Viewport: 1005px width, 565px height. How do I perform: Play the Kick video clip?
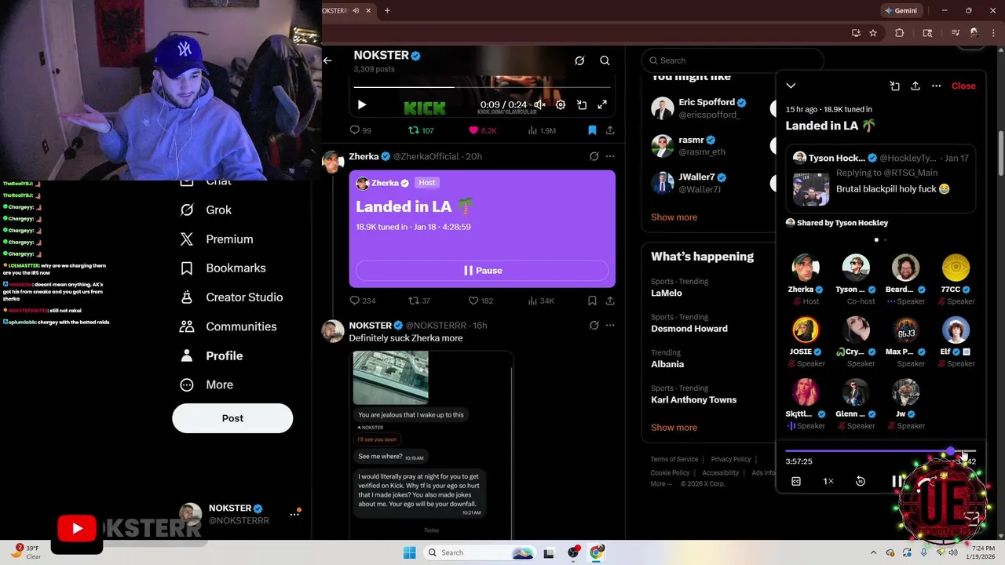362,104
